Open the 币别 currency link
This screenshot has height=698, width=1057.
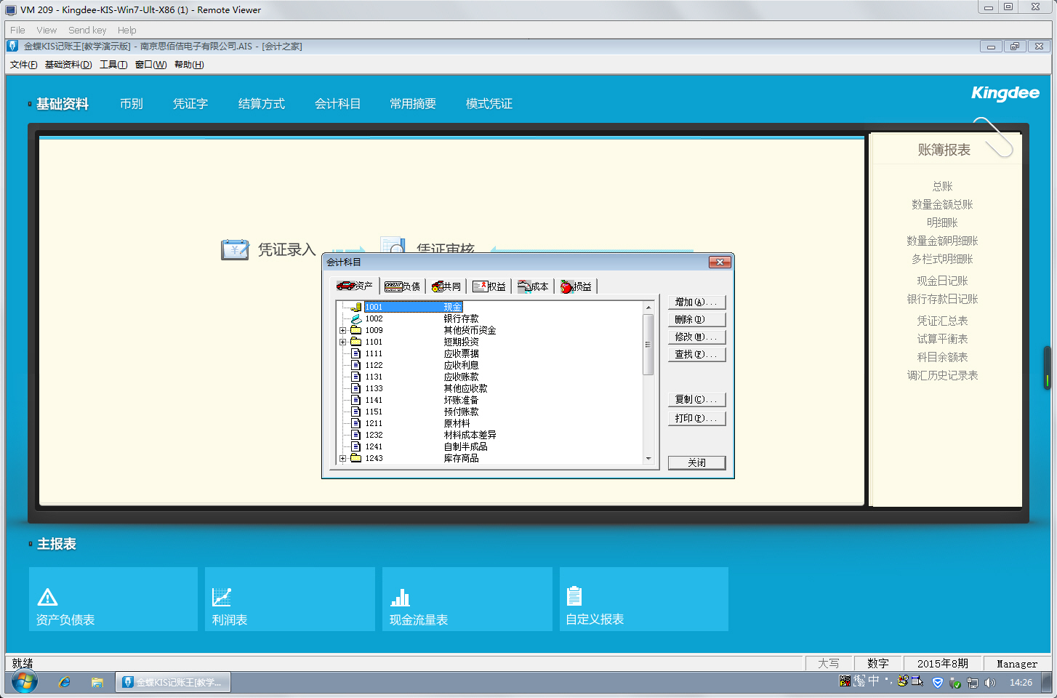(132, 104)
